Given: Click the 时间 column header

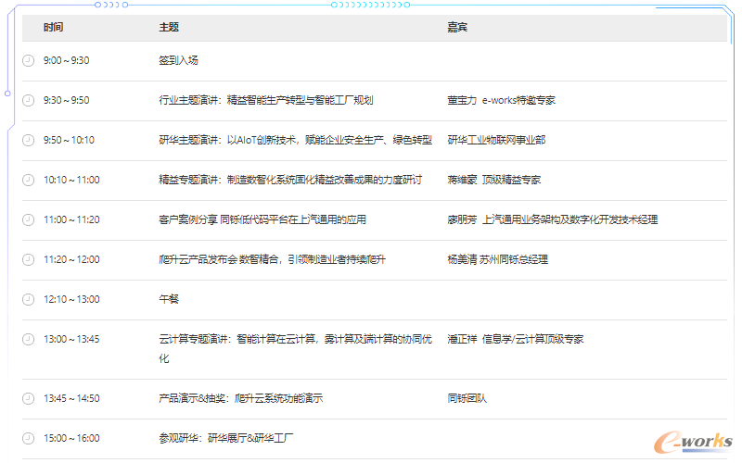Looking at the screenshot, I should (54, 28).
